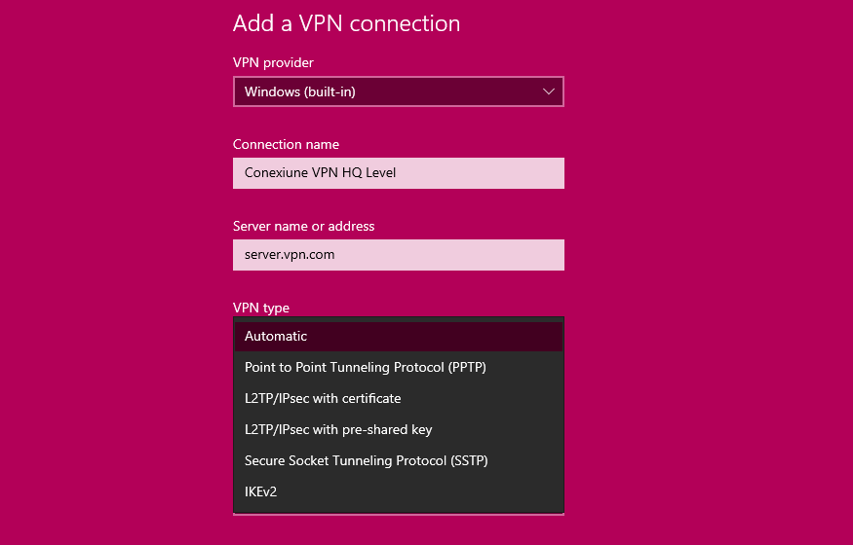Click the 'server.vpn.com' address text
Screen dimensions: 853x545
click(290, 255)
